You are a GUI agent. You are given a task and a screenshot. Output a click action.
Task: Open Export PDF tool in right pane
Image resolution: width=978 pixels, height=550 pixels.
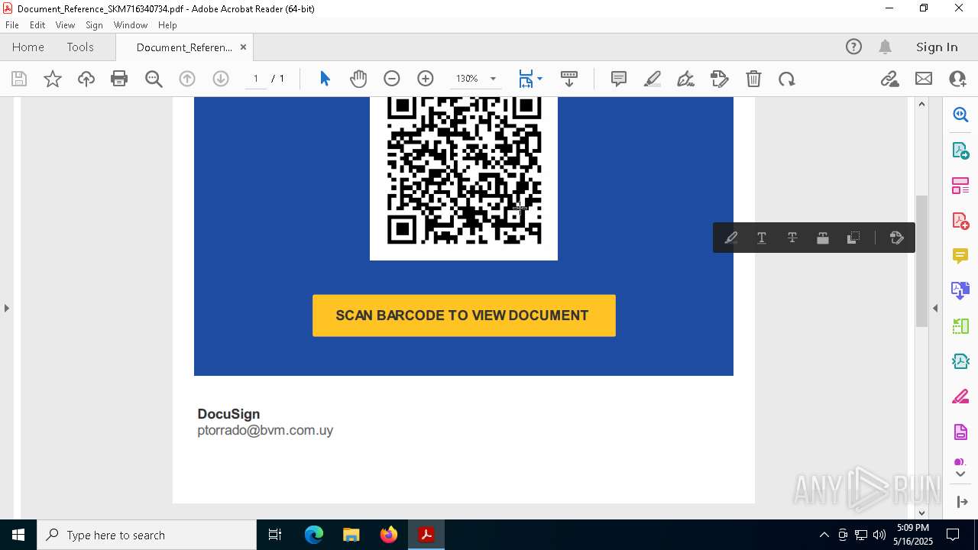(x=960, y=150)
